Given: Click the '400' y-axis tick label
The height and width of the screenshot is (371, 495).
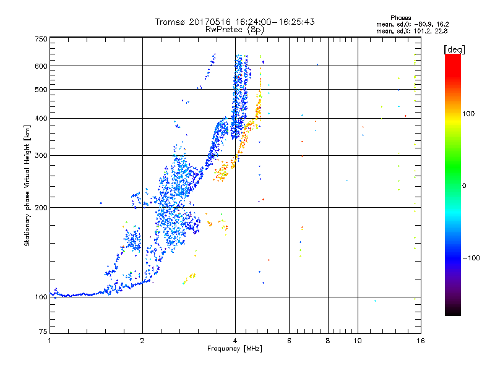Looking at the screenshot, I should point(41,119).
